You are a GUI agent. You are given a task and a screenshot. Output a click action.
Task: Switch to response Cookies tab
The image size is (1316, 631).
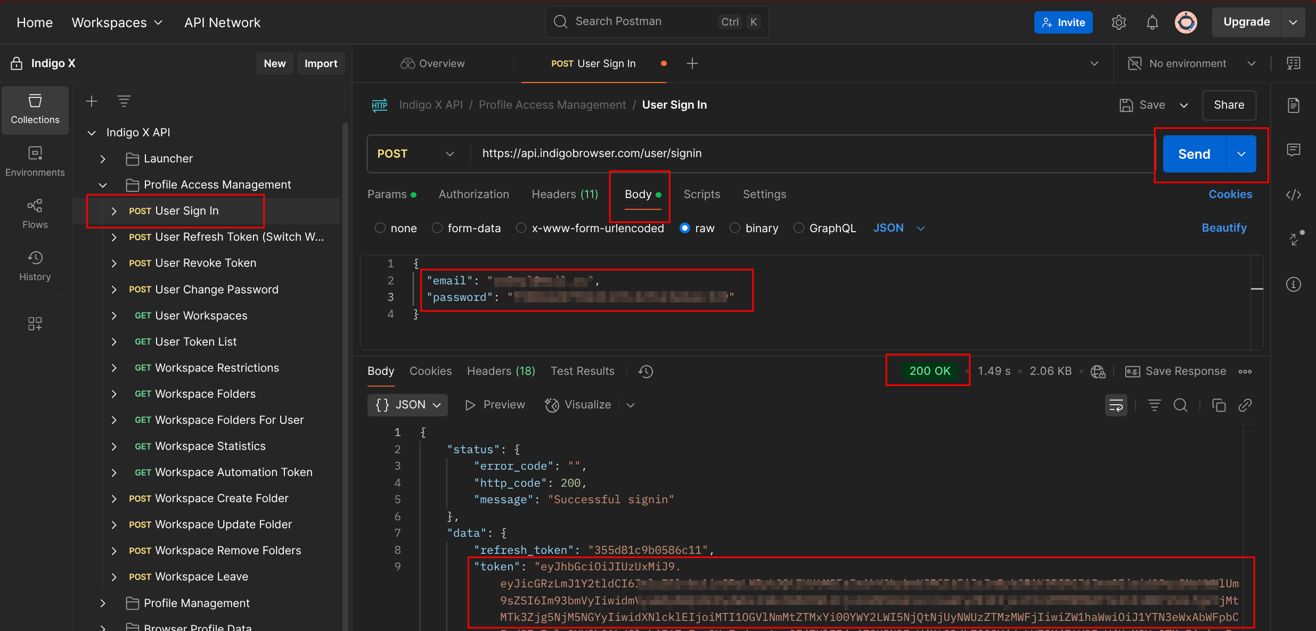point(430,371)
